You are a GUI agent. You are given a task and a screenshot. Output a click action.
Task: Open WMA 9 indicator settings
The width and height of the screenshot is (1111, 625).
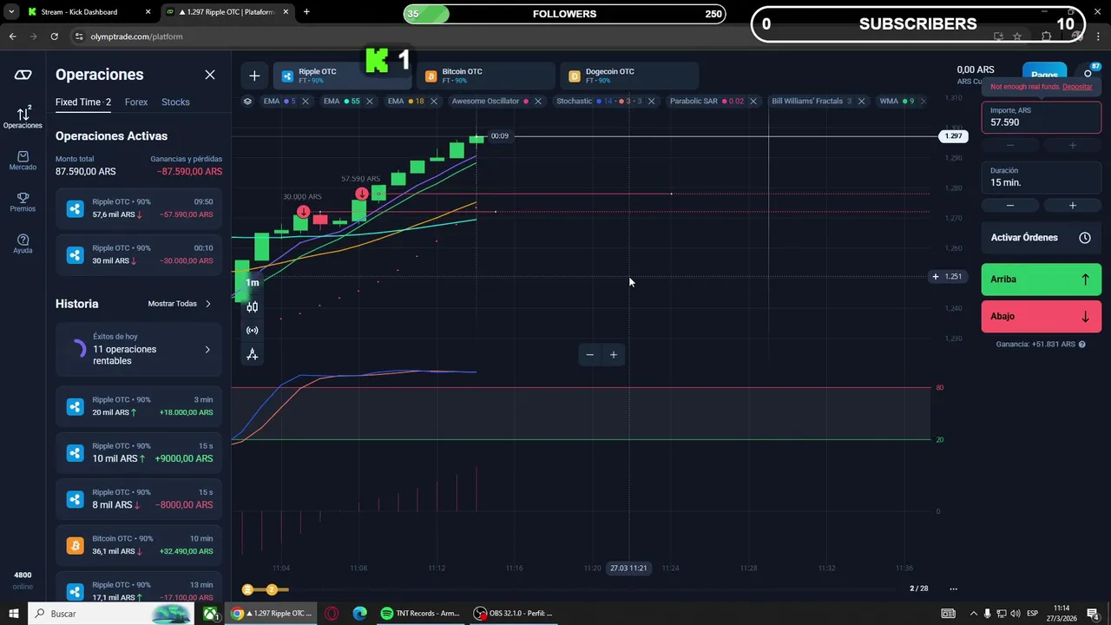(897, 101)
